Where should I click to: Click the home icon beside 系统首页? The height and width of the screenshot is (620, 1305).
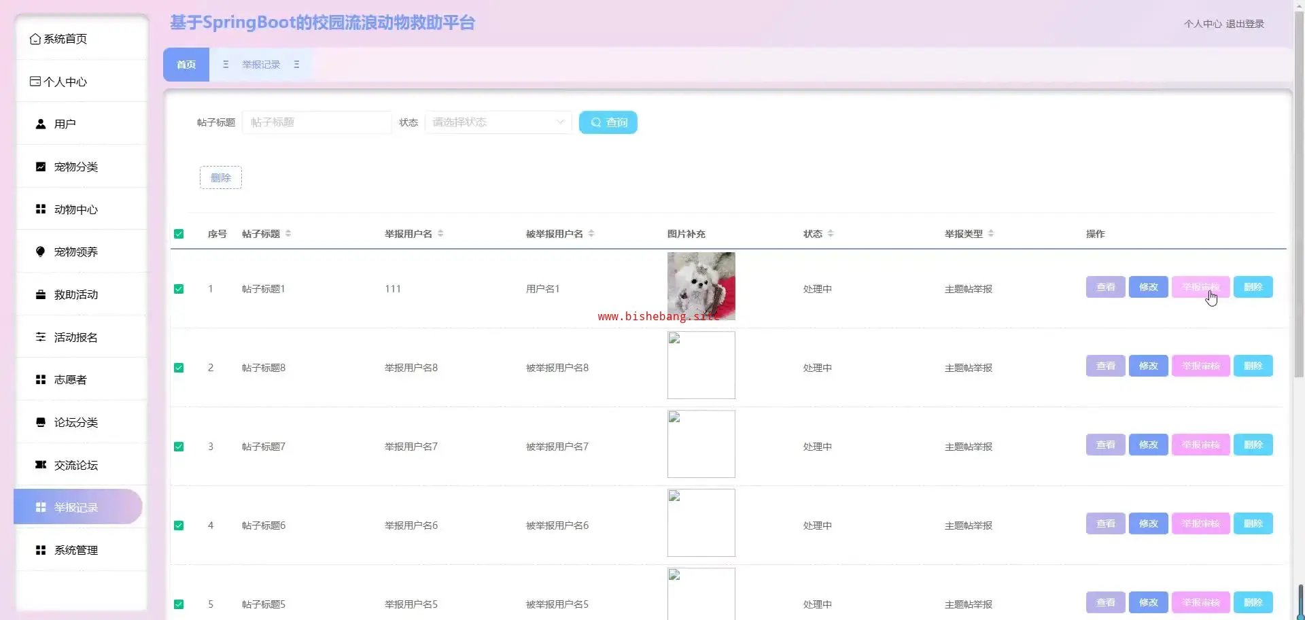tap(35, 39)
